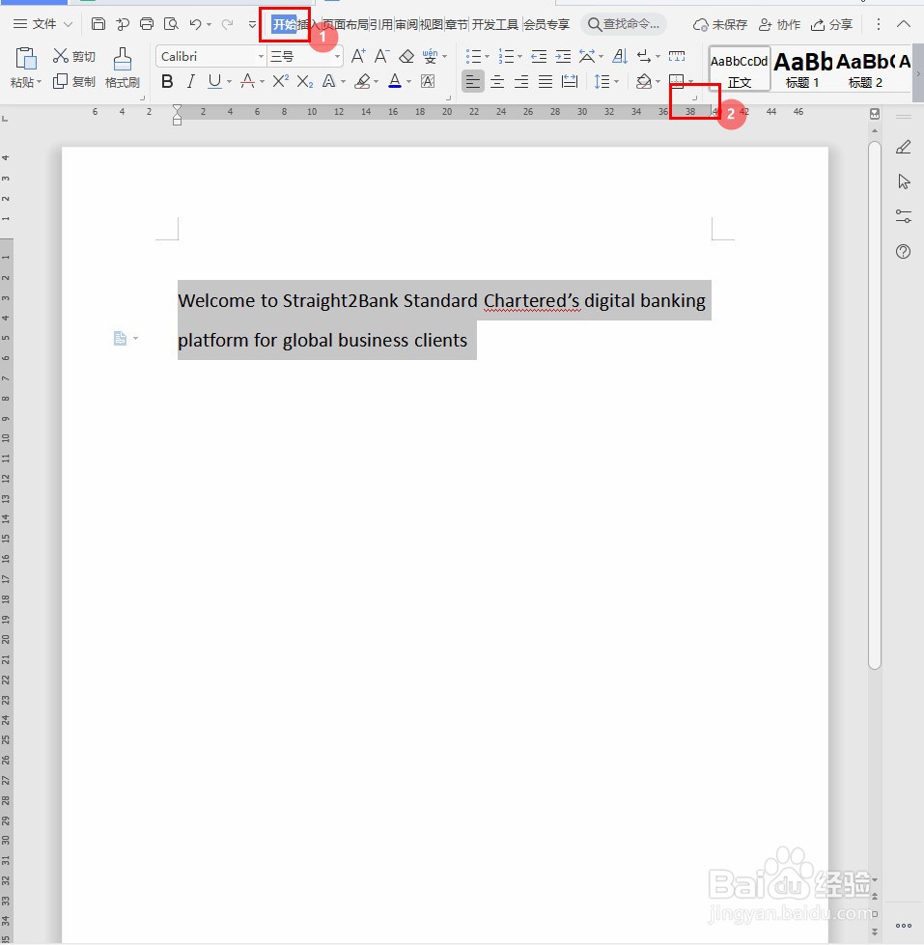Image resolution: width=924 pixels, height=945 pixels.
Task: Switch to the 开始 Home tab
Action: [284, 25]
